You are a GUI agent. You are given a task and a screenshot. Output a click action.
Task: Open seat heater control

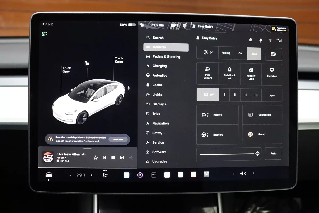point(105,175)
